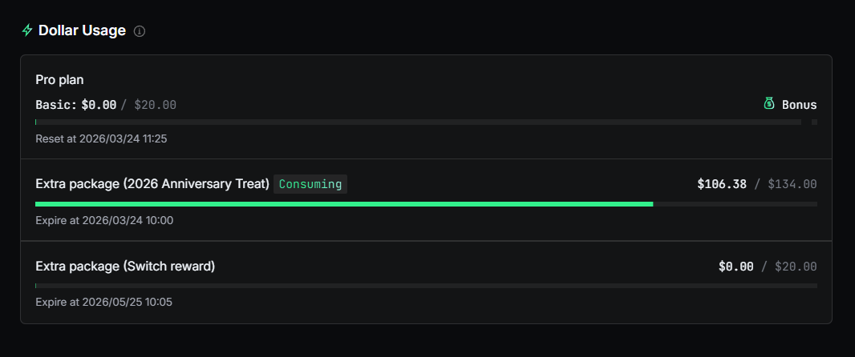
Task: Click the money bag Bonus icon
Action: point(769,104)
